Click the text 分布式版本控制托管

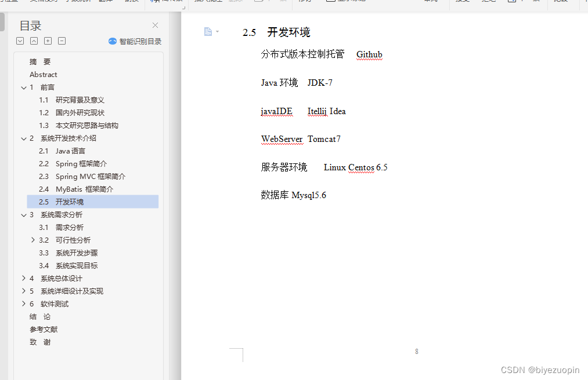click(302, 54)
